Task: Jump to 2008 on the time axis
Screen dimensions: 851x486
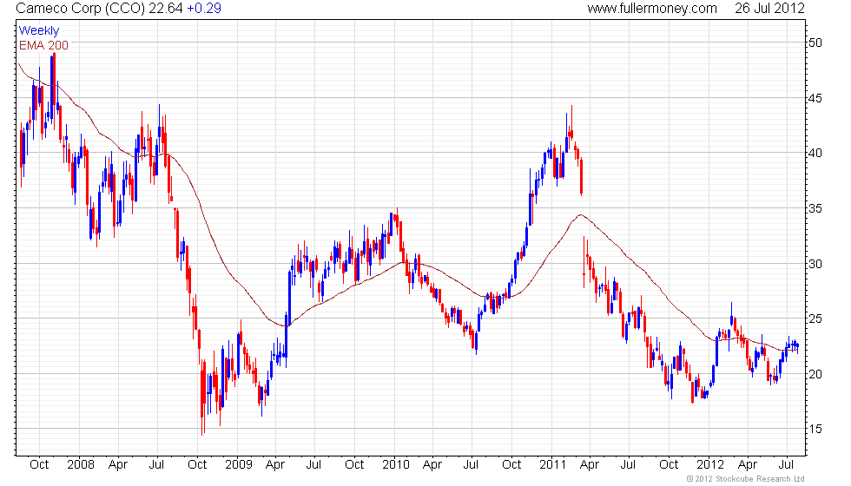Action: click(x=80, y=464)
